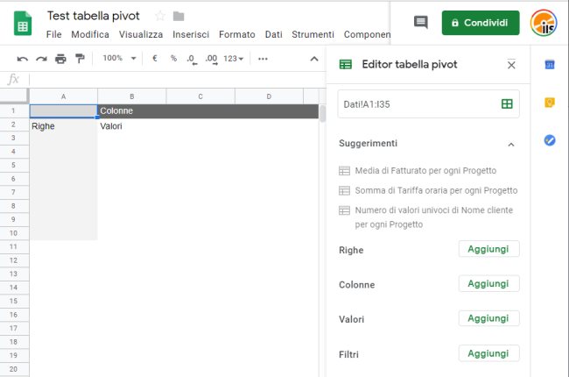
Task: Click the select data range grid icon
Action: (507, 104)
